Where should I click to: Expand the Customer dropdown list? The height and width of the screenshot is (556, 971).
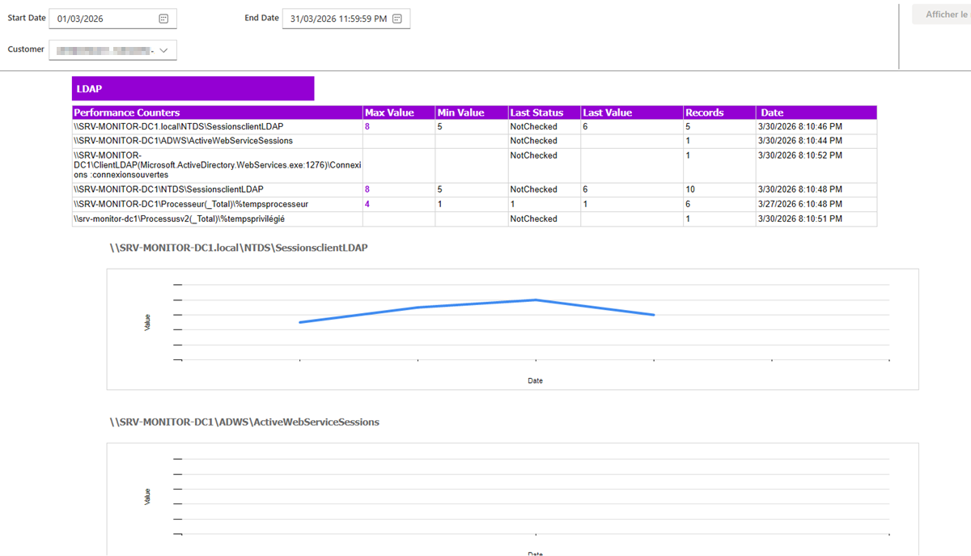tap(163, 50)
